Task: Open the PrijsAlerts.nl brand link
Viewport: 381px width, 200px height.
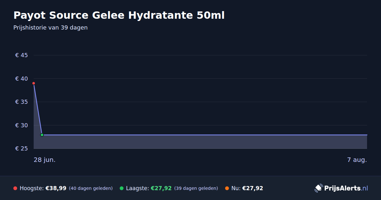Action: coord(341,188)
